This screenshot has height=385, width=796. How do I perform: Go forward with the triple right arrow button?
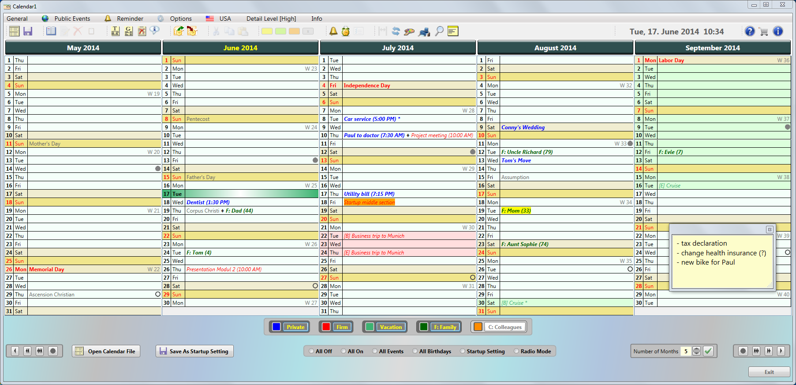(756, 351)
